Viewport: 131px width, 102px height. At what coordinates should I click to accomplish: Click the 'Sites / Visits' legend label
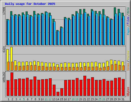click(x=128, y=61)
